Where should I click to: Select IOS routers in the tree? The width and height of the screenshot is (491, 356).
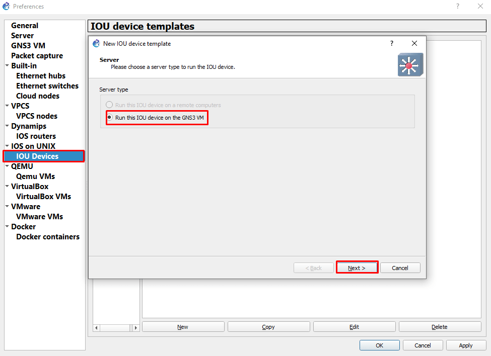(36, 136)
